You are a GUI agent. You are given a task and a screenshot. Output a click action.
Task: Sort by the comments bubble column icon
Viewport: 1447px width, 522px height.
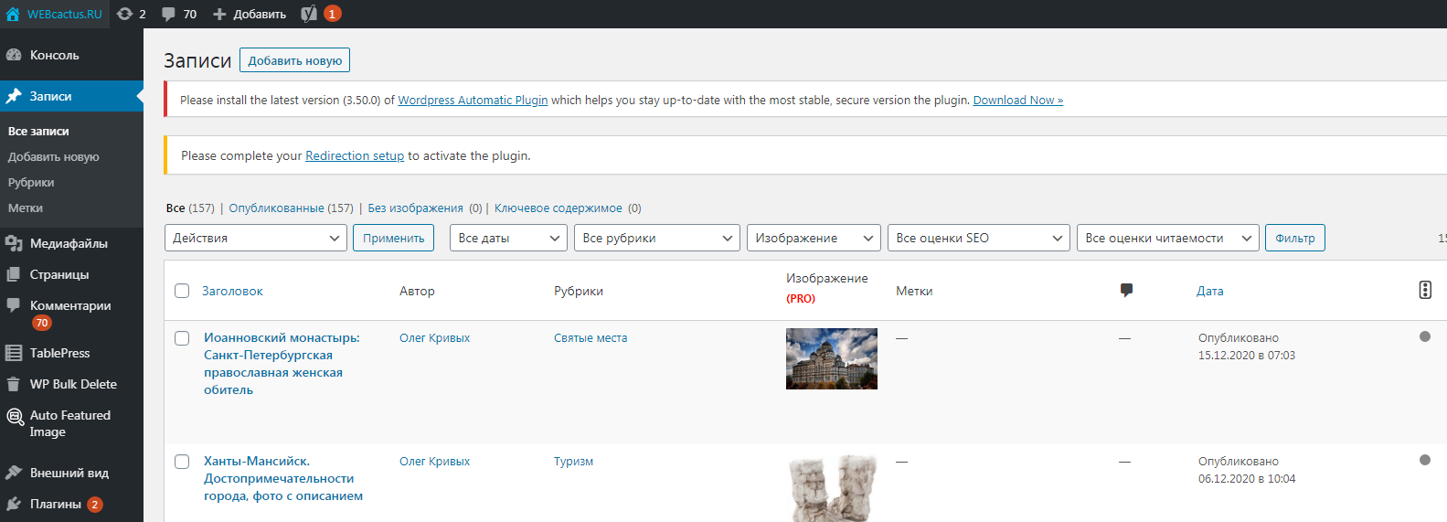click(x=1126, y=291)
